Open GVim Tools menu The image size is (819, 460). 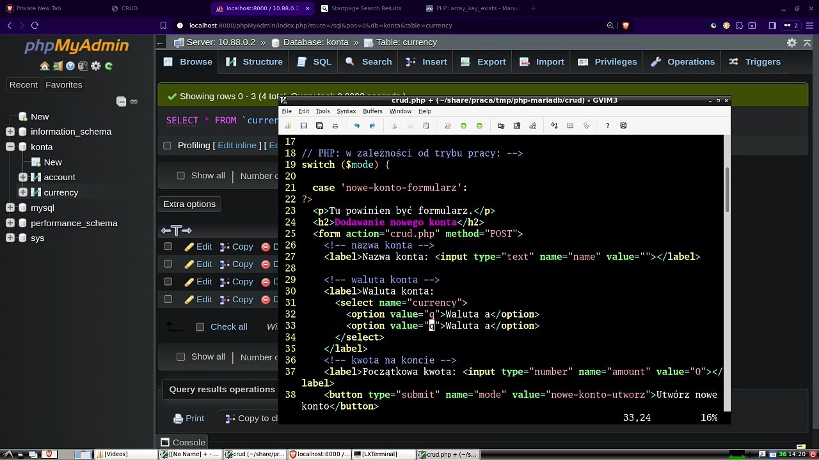[x=323, y=111]
